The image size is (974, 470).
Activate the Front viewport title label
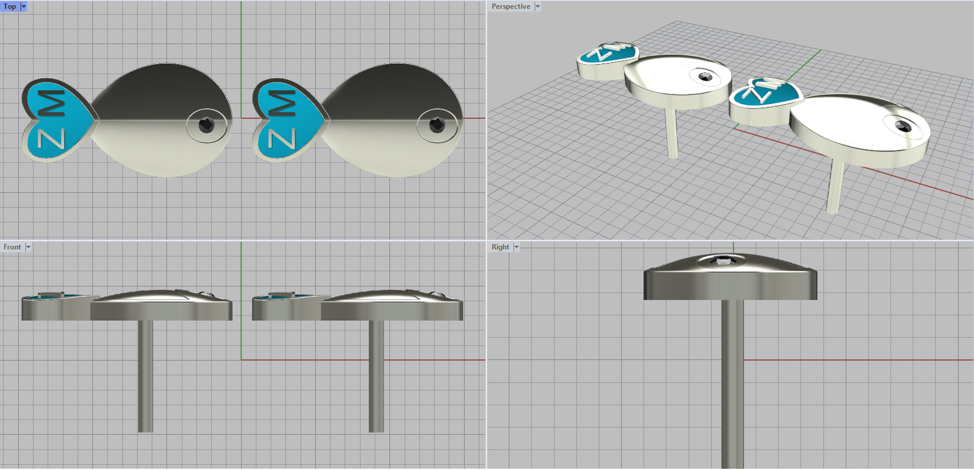(12, 247)
